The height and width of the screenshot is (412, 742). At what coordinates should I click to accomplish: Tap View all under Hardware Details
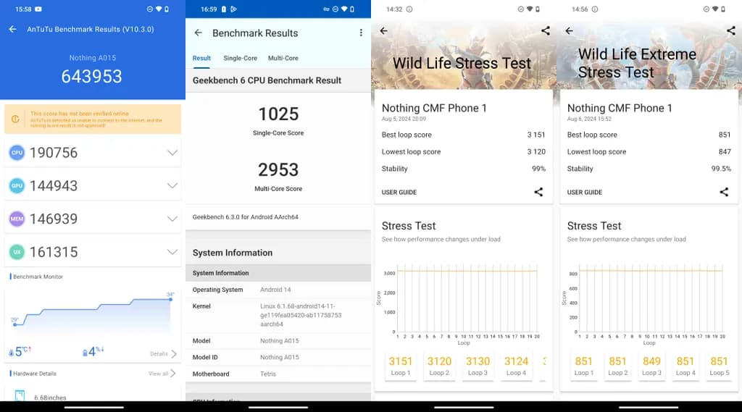(x=162, y=374)
